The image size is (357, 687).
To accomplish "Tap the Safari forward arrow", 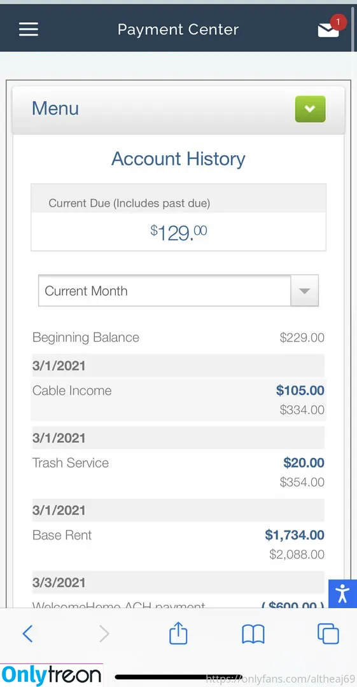I will pyautogui.click(x=104, y=634).
